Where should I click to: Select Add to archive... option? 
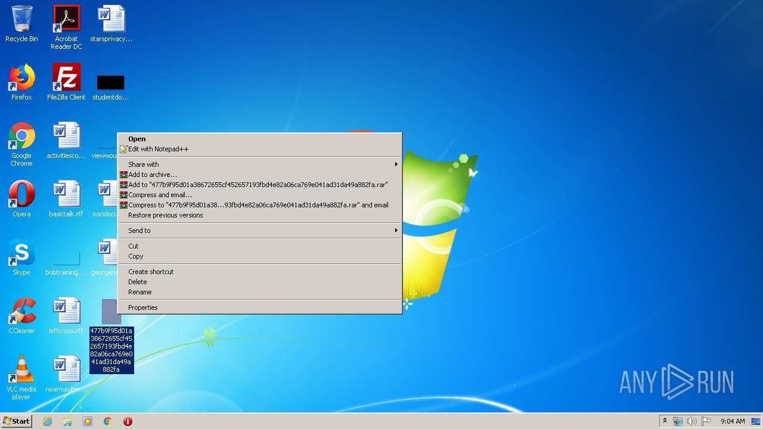pos(260,175)
